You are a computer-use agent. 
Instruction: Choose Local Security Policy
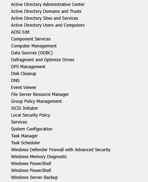click(x=31, y=115)
